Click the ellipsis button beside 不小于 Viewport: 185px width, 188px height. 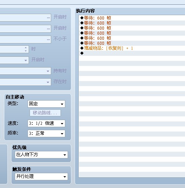point(48,40)
